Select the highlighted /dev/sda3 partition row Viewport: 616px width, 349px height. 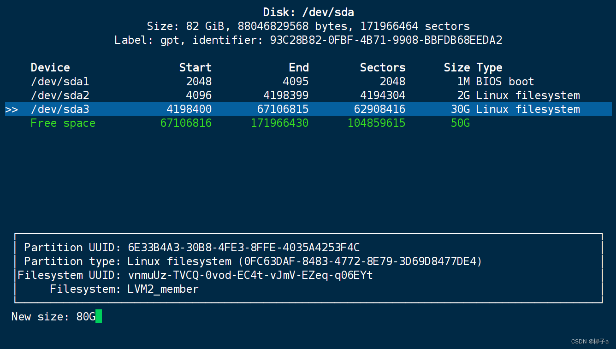308,109
